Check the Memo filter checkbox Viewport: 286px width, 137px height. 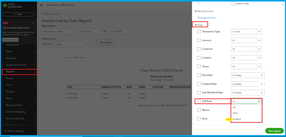[x=199, y=110]
